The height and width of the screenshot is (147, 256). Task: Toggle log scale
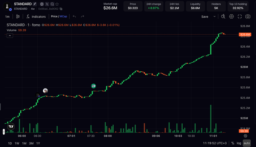pyautogui.click(x=239, y=143)
